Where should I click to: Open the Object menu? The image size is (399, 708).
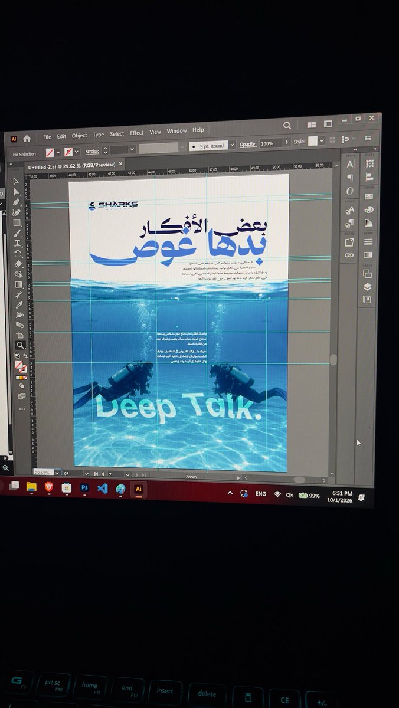[x=79, y=136]
